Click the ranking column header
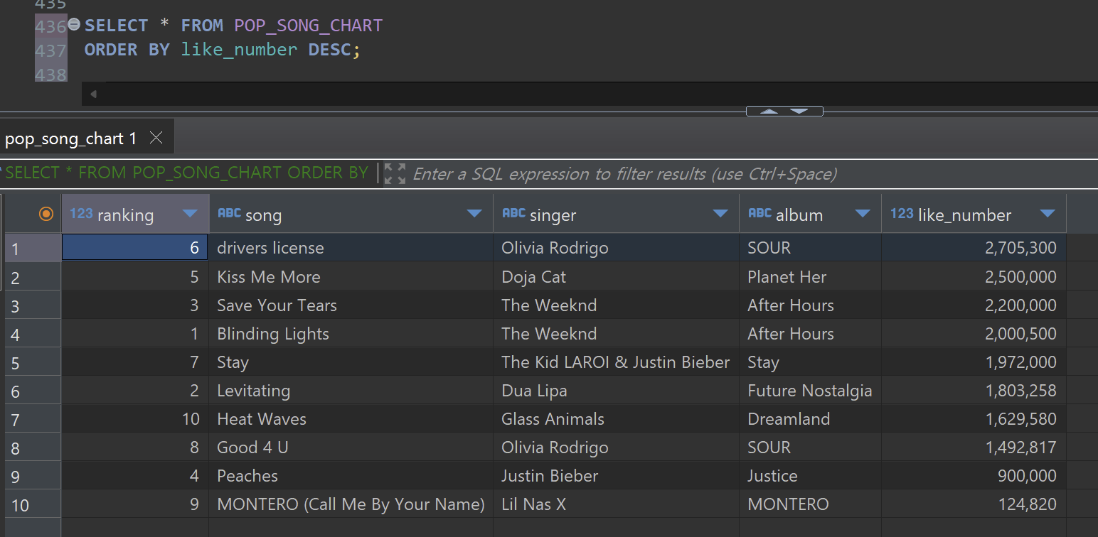 135,214
